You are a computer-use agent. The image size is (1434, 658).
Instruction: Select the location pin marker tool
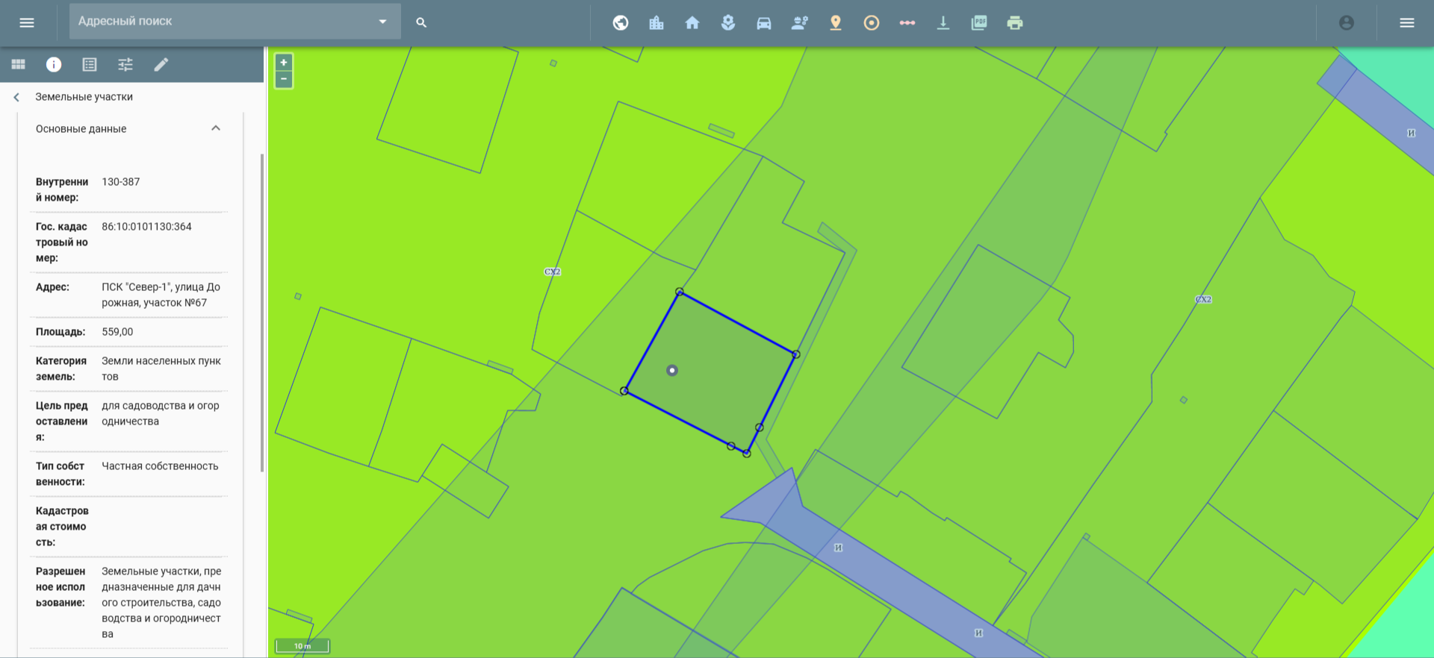(836, 22)
